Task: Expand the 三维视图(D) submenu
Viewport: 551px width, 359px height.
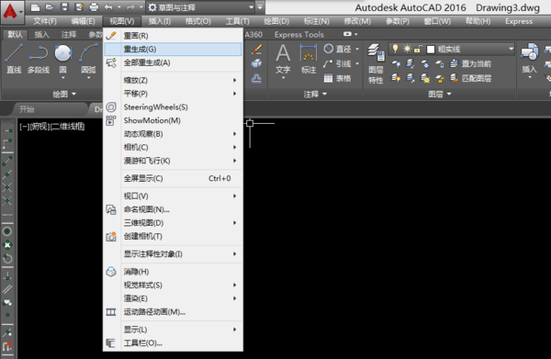Action: (173, 223)
